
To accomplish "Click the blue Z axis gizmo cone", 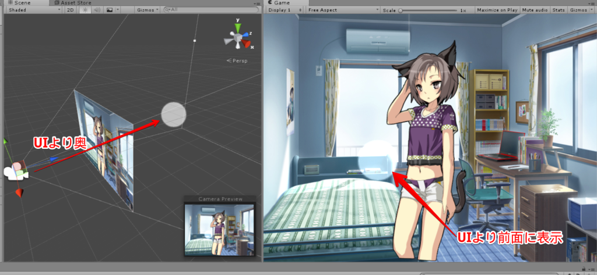I will pos(246,34).
